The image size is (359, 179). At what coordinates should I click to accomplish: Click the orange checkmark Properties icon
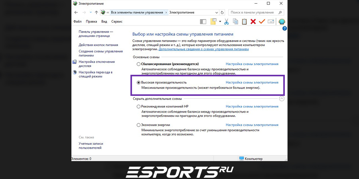point(262,21)
